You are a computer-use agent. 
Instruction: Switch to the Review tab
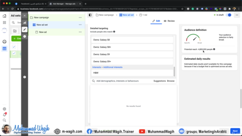169,21
